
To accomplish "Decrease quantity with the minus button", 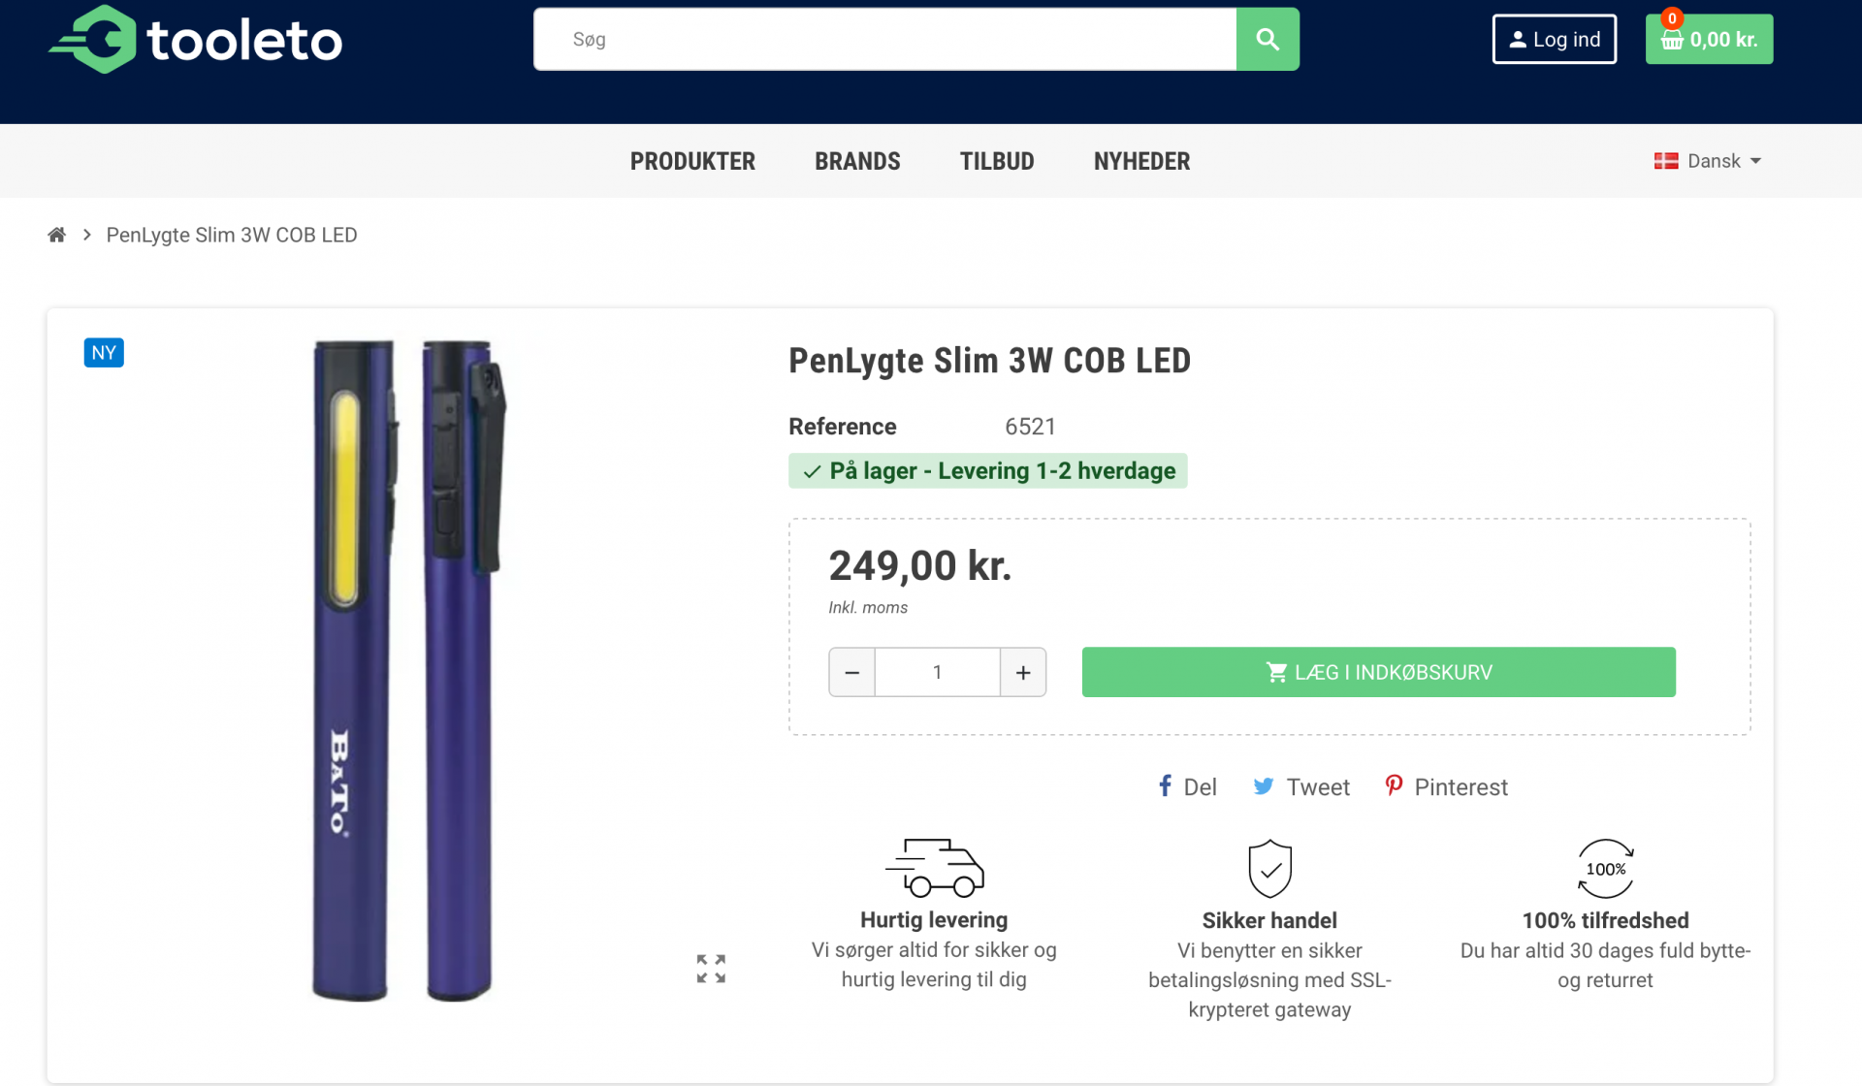I will tap(852, 672).
